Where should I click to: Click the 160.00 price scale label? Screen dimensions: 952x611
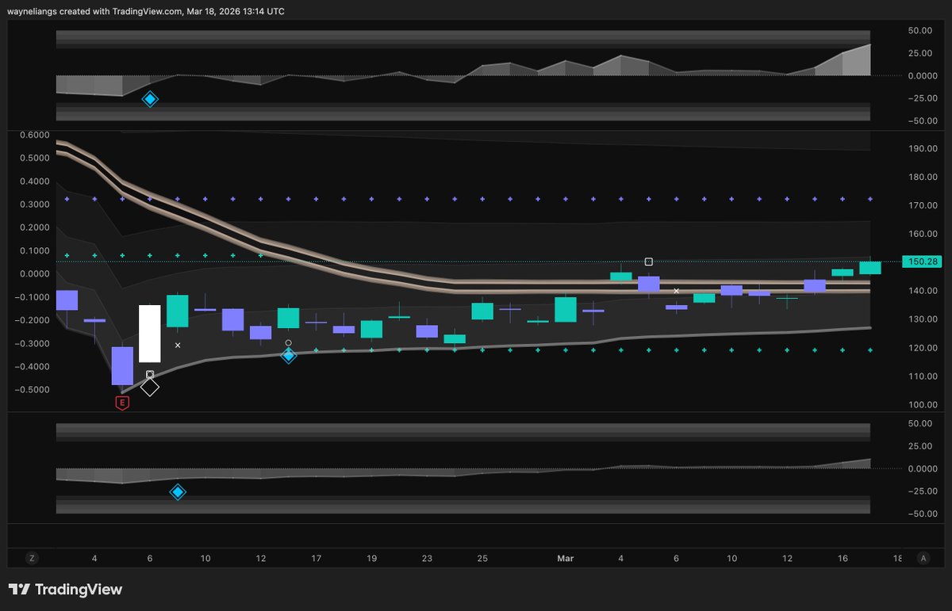924,234
